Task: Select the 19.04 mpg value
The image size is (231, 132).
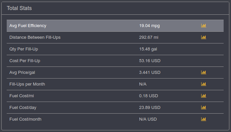Action: coord(150,26)
